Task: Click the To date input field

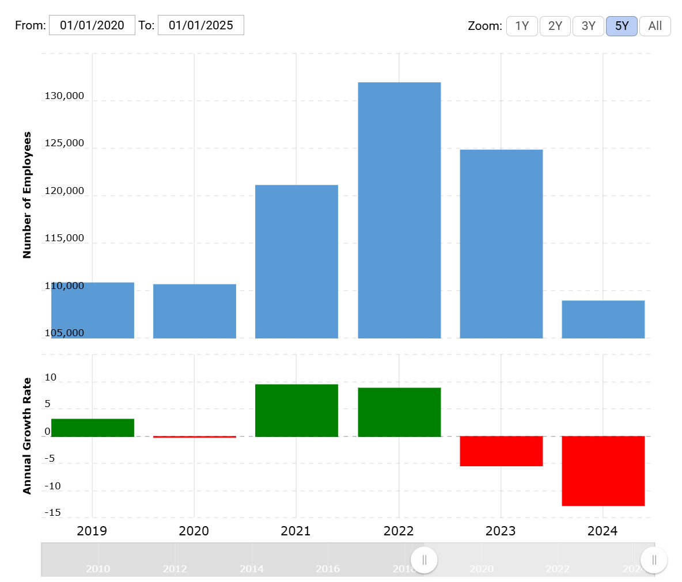Action: [200, 25]
